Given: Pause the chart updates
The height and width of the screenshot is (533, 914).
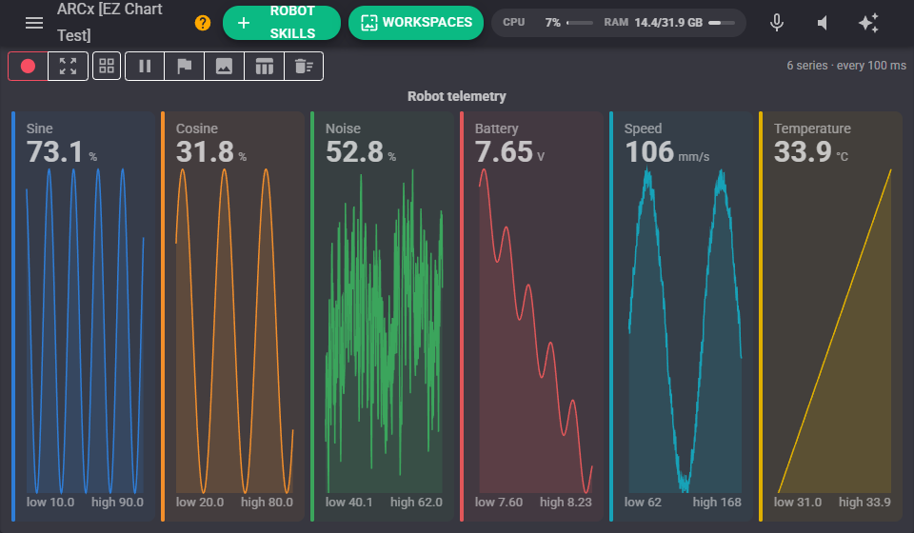Looking at the screenshot, I should point(145,66).
